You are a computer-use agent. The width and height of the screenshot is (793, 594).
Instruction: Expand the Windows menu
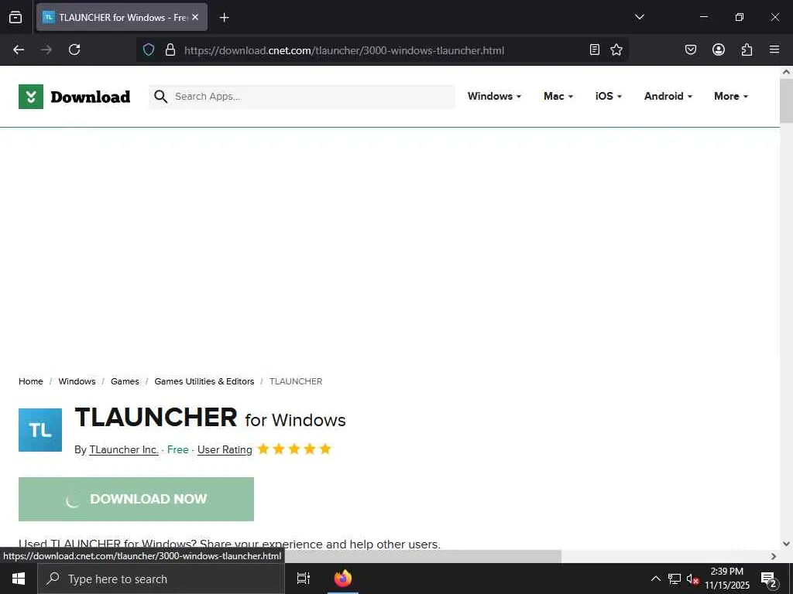[494, 96]
